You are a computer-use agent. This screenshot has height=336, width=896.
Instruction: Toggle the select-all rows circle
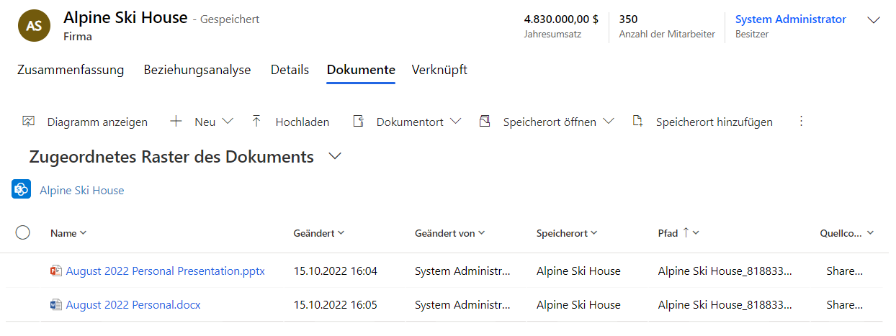tap(22, 232)
